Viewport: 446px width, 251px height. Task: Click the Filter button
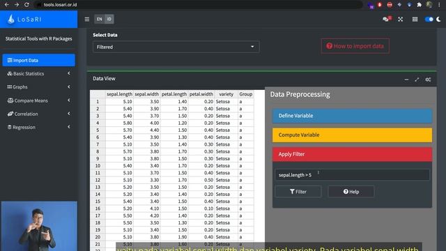point(298,192)
